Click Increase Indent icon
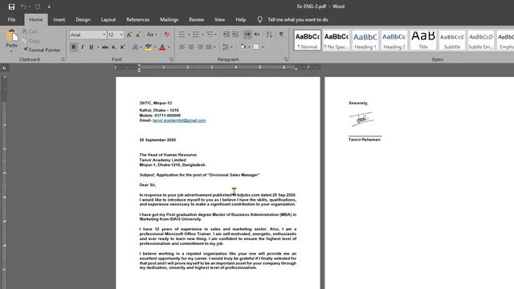The height and width of the screenshot is (289, 514). 235,35
